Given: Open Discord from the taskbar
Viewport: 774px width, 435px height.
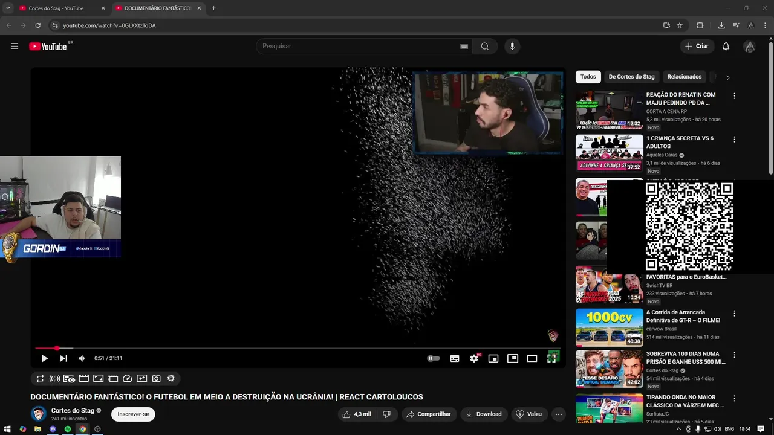Looking at the screenshot, I should point(53,429).
